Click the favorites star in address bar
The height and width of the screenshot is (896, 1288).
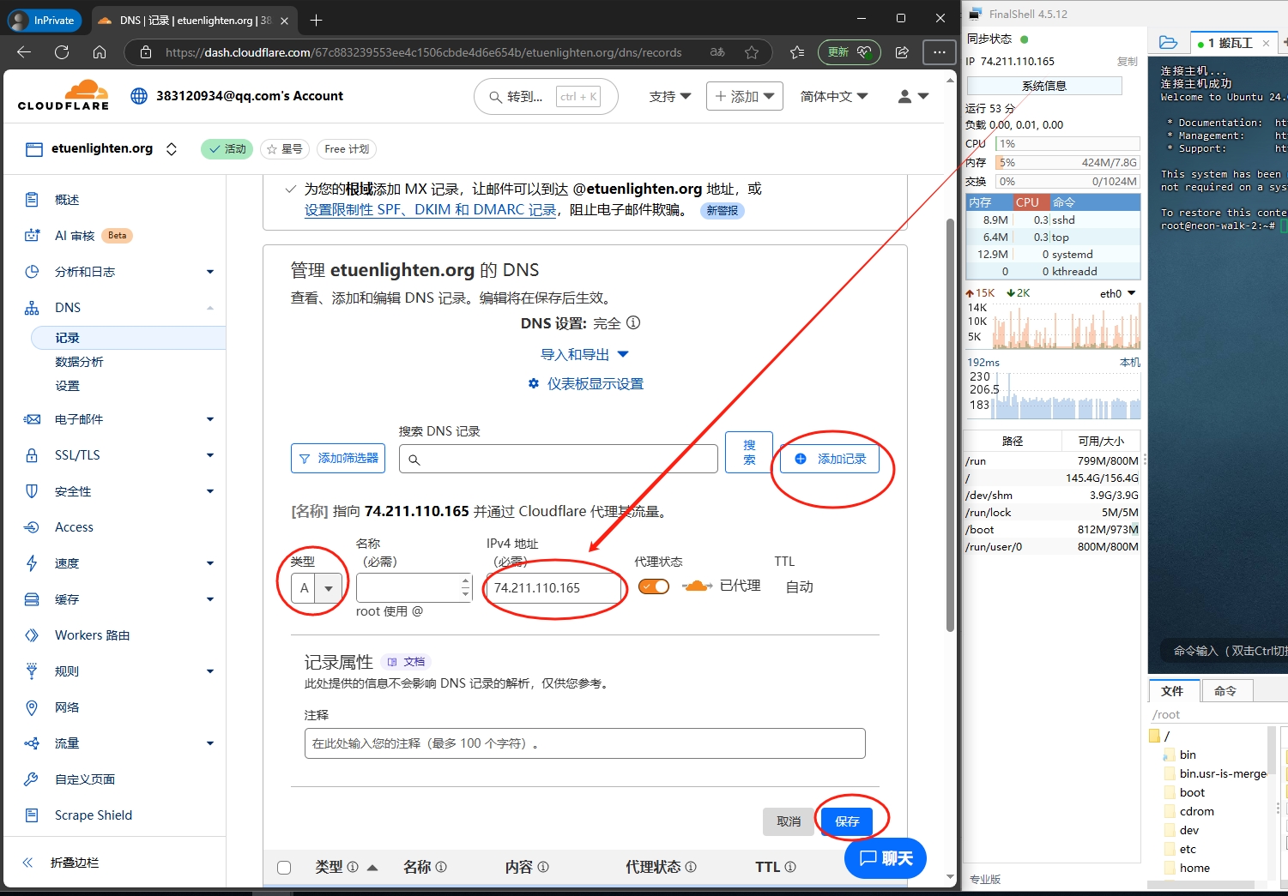point(752,52)
